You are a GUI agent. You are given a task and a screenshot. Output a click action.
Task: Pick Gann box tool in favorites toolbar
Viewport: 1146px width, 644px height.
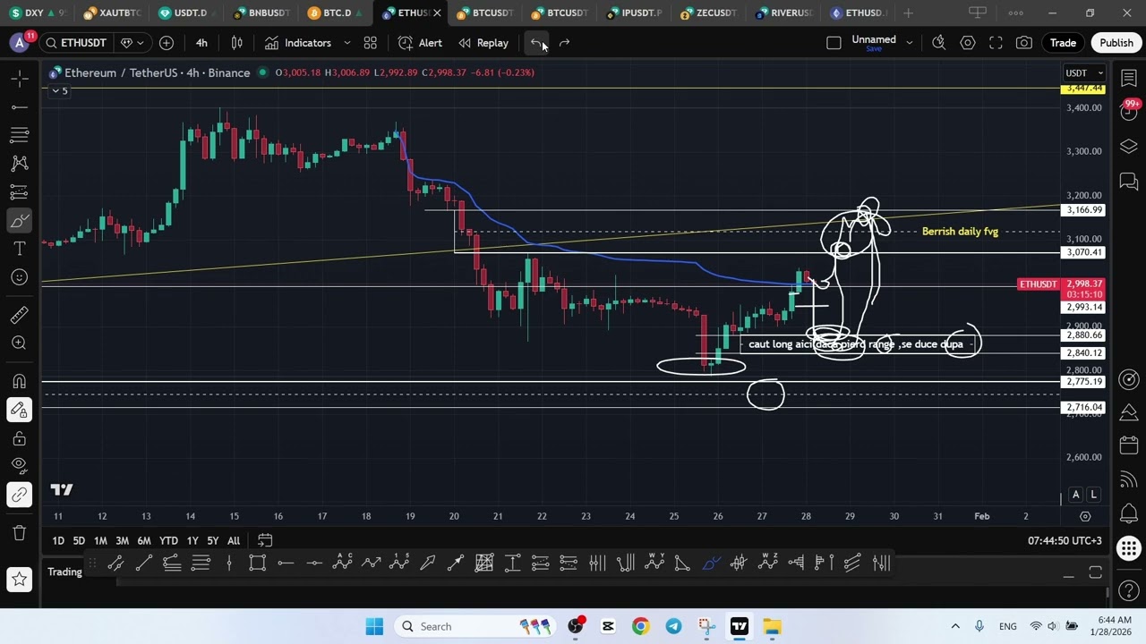point(484,563)
